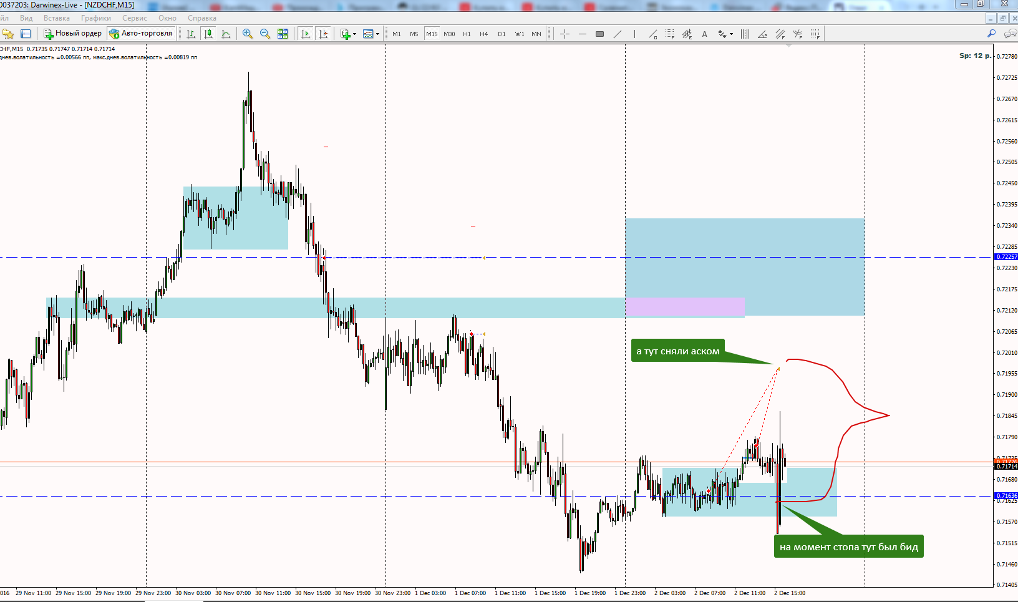Select the horizontal line tool
1018x602 pixels.
(x=582, y=34)
